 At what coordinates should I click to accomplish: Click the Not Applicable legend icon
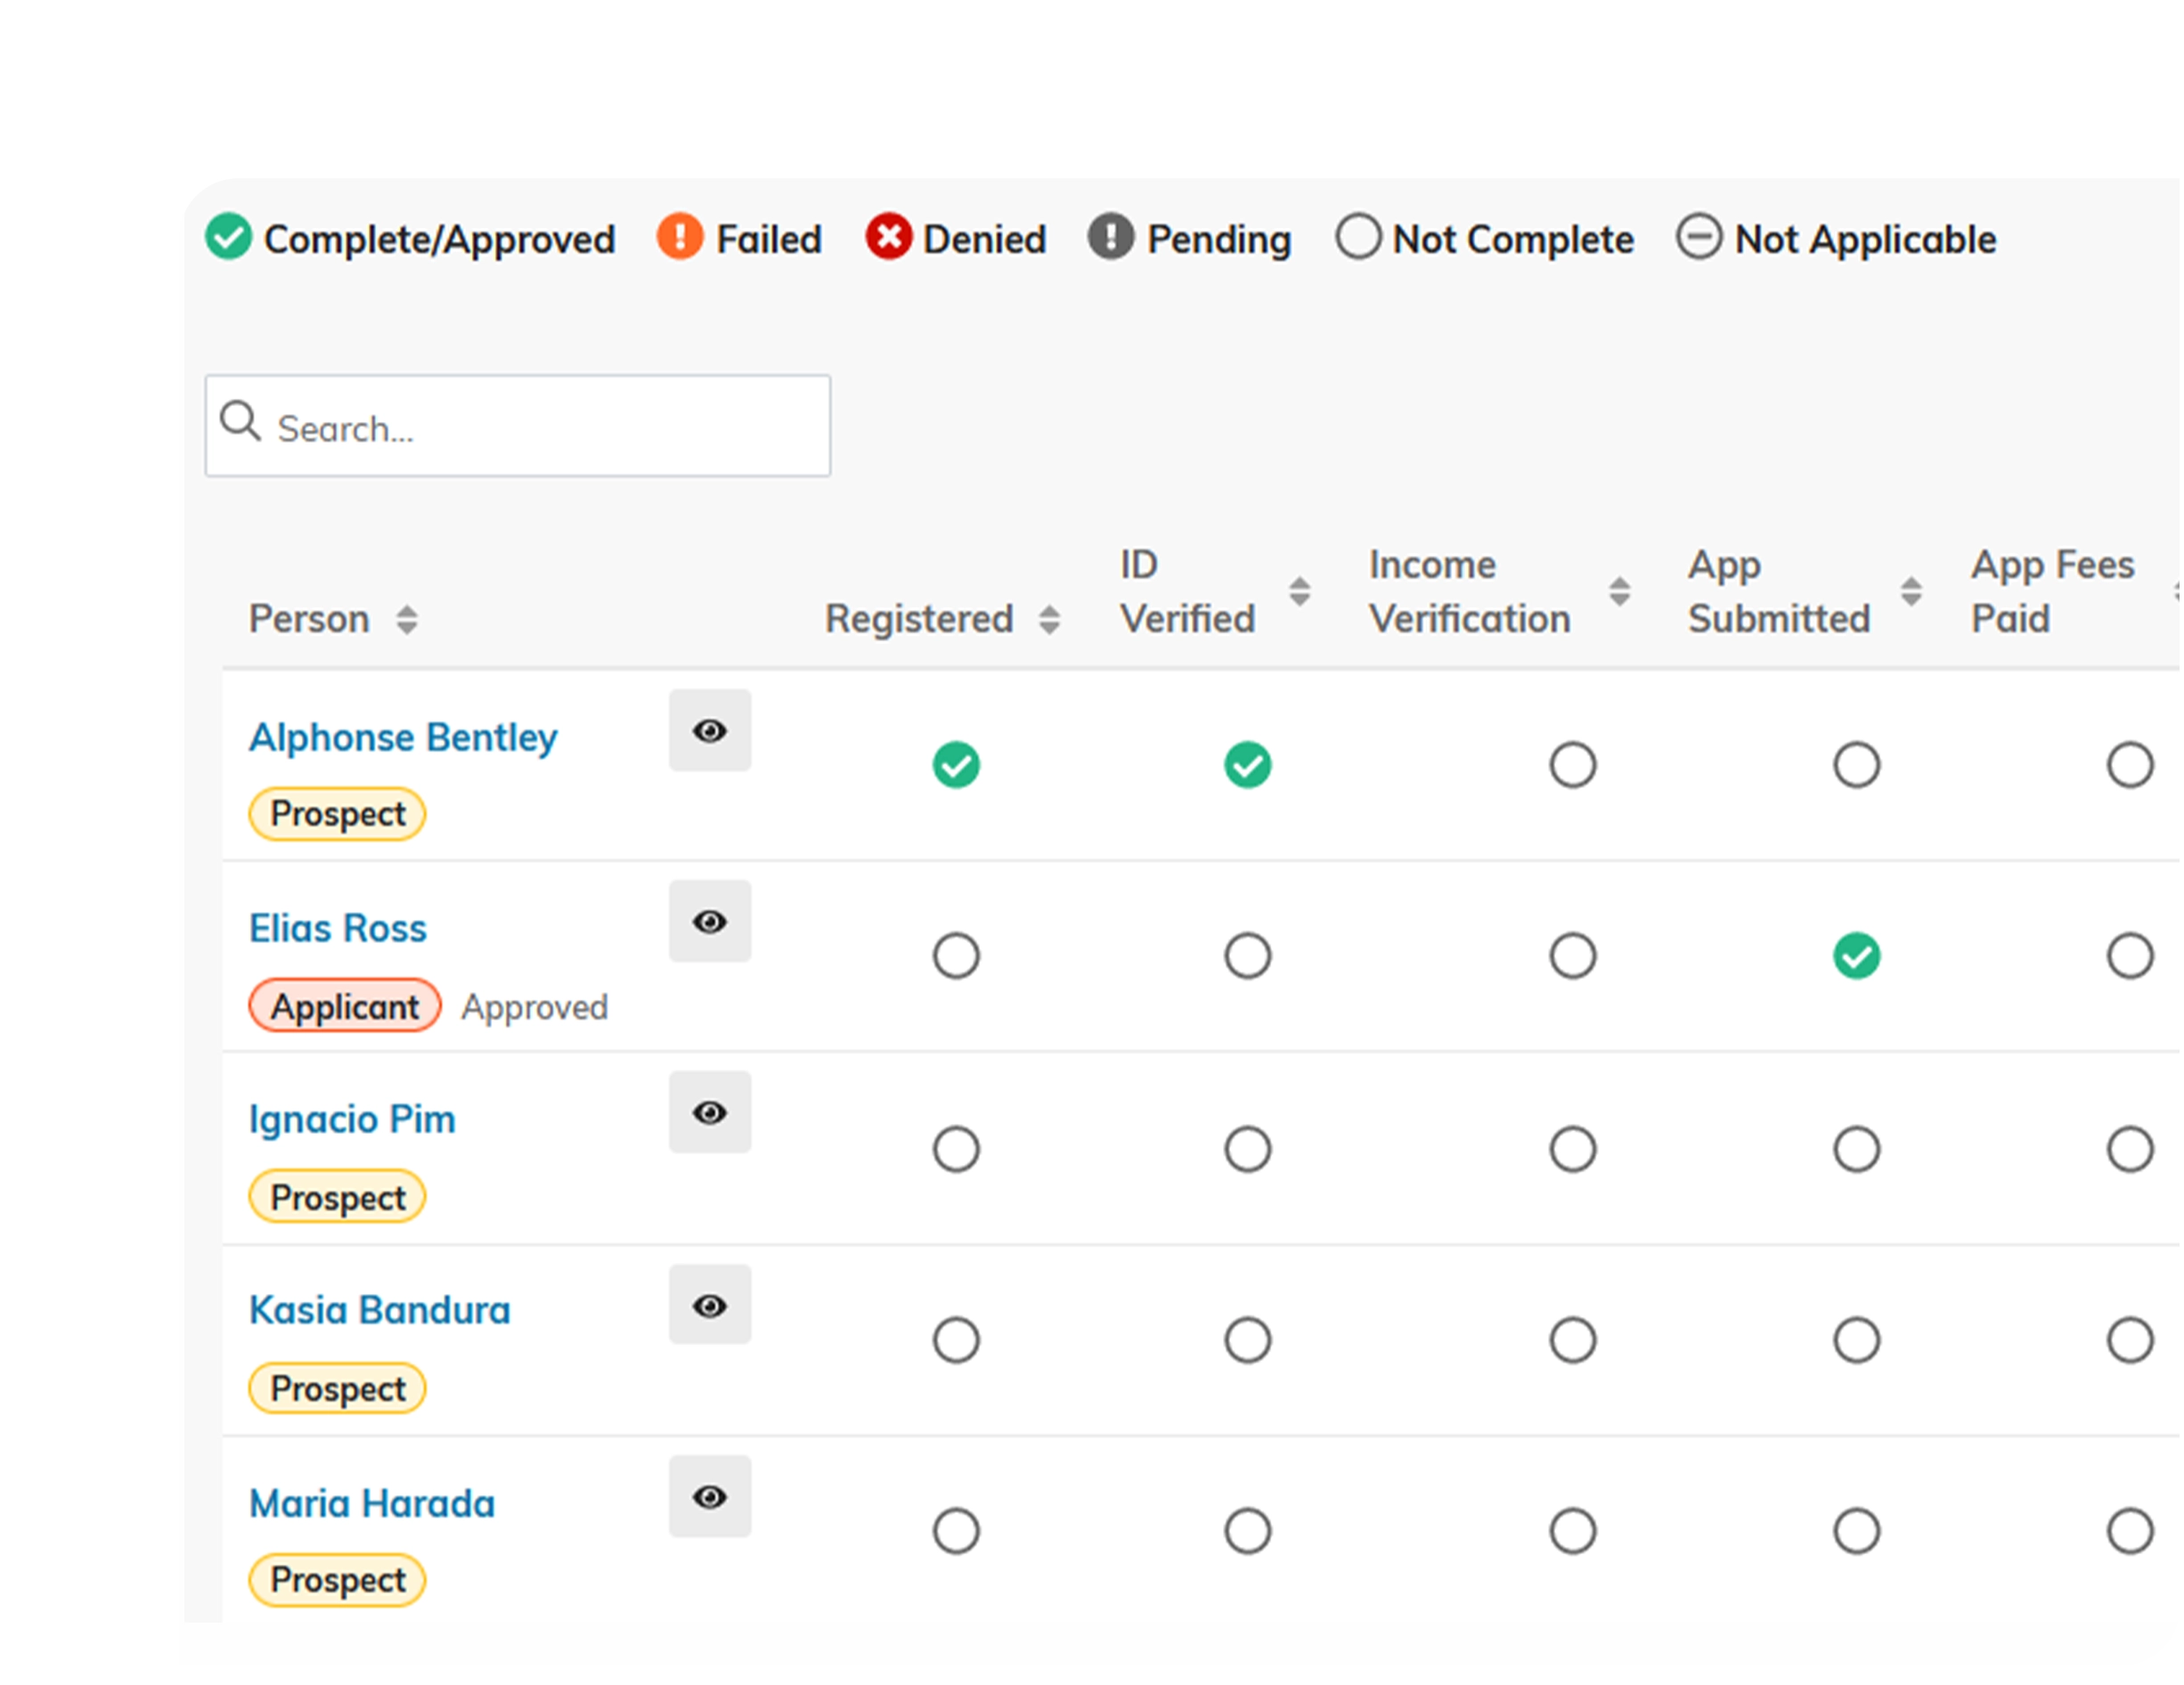(1699, 237)
